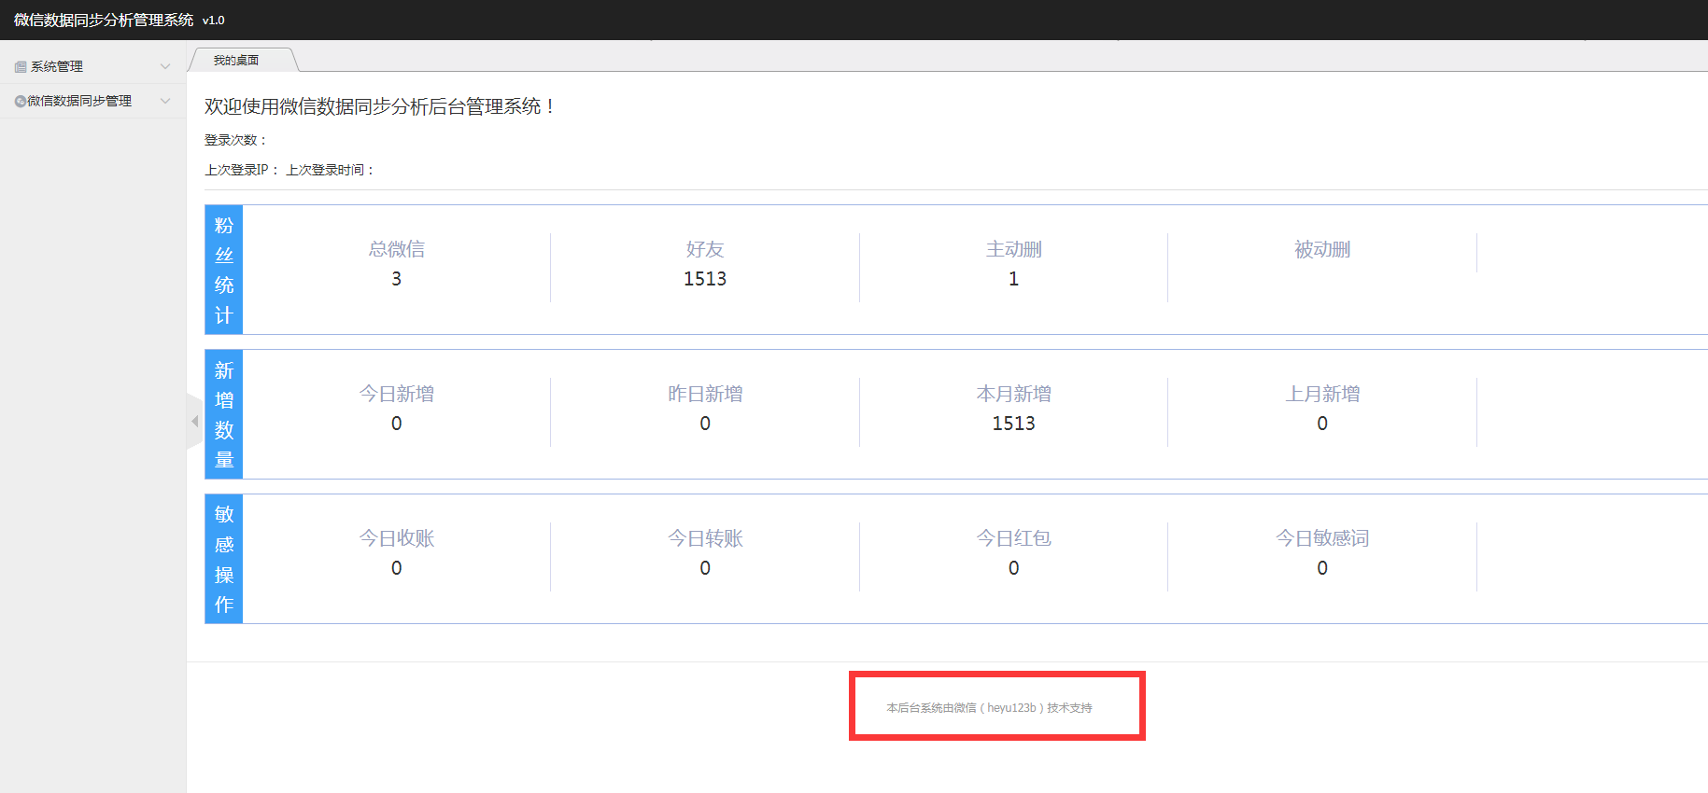Click the 总微信 value 3
This screenshot has width=1708, height=793.
click(397, 279)
